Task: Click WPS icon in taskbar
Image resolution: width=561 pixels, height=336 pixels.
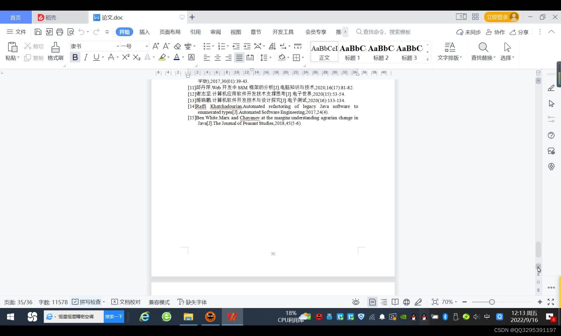Action: coord(232,317)
